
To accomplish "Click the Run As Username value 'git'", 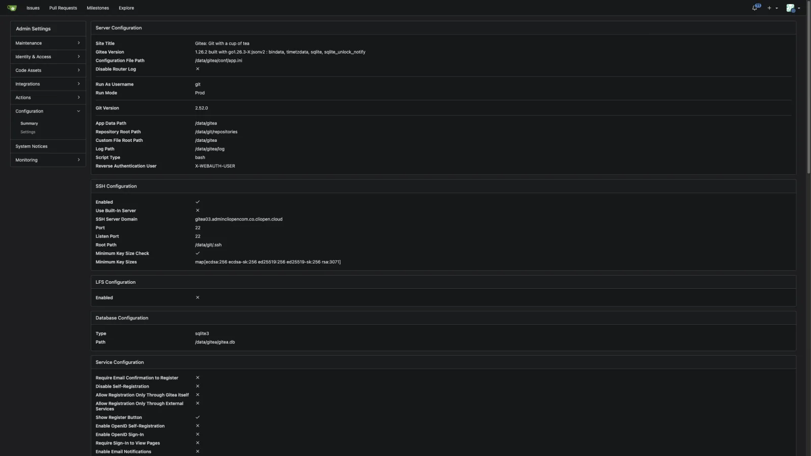I will click(x=198, y=85).
